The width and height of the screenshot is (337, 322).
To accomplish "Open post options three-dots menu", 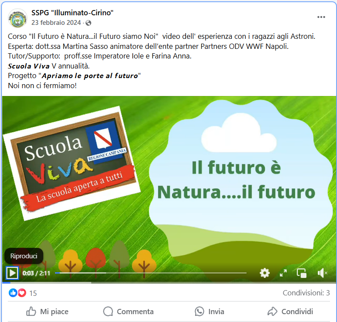I will pyautogui.click(x=321, y=17).
